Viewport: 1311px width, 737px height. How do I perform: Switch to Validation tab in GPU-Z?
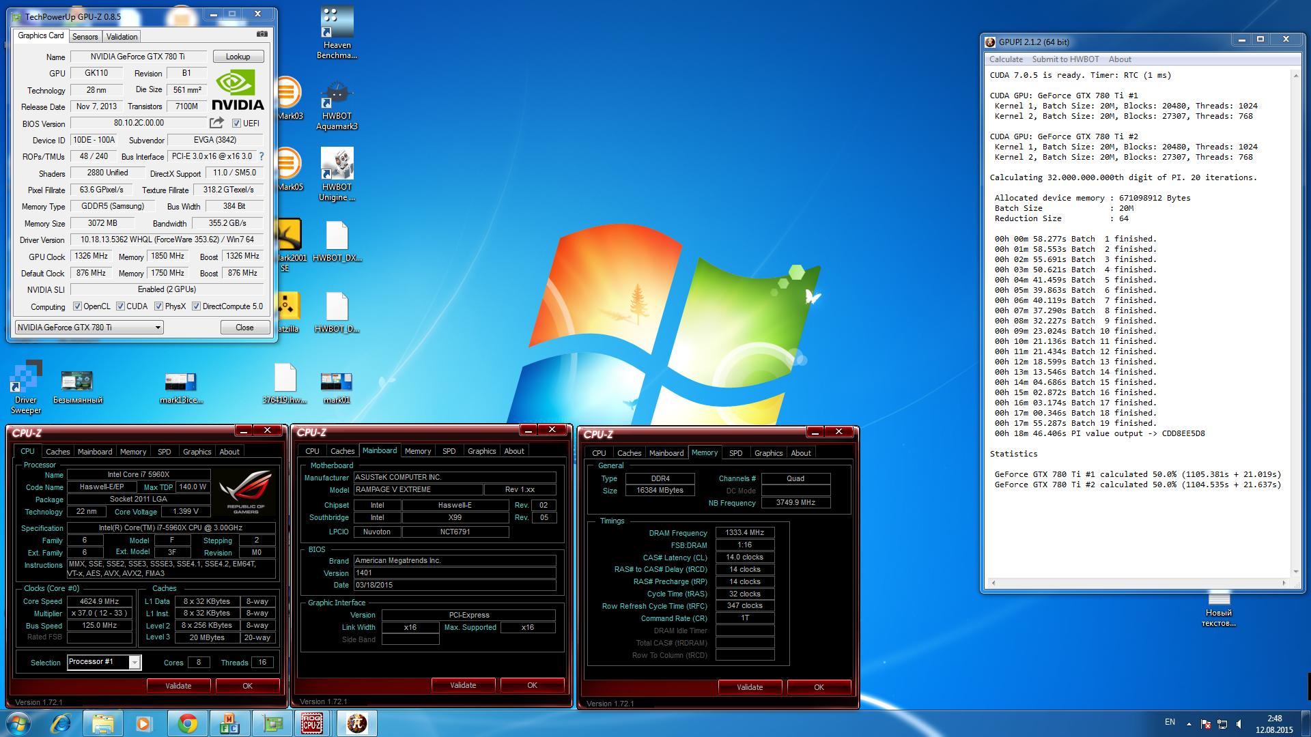coord(122,37)
